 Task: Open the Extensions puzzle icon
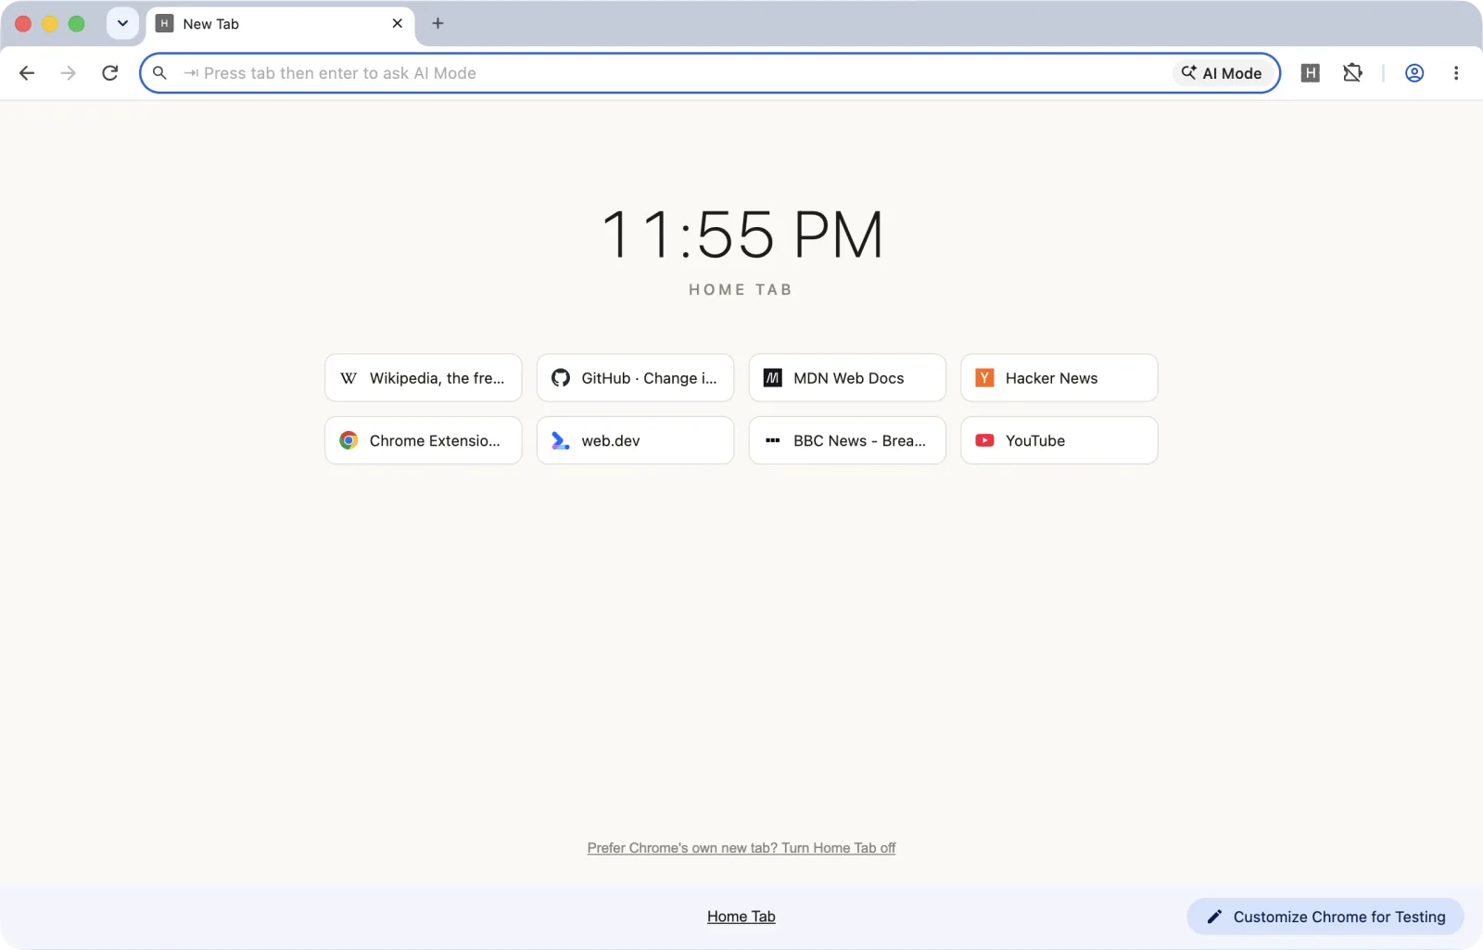click(1352, 73)
